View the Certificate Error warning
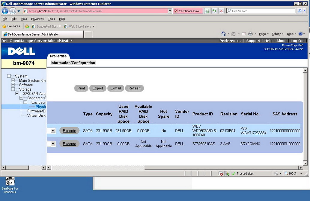Image resolution: width=310 pixels, height=201 pixels. pyautogui.click(x=187, y=11)
